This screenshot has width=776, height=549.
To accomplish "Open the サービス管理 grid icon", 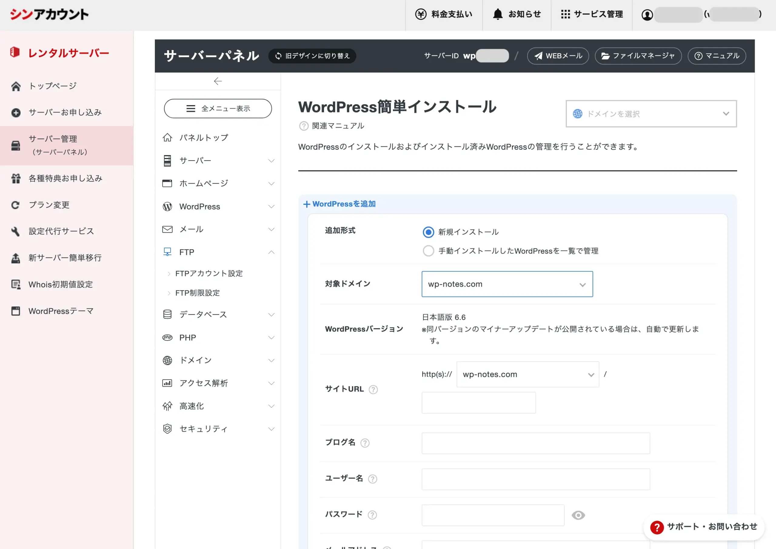I will [x=565, y=14].
